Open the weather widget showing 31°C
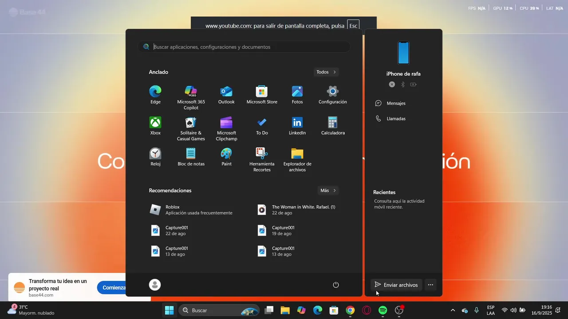Image resolution: width=568 pixels, height=319 pixels. pyautogui.click(x=31, y=310)
